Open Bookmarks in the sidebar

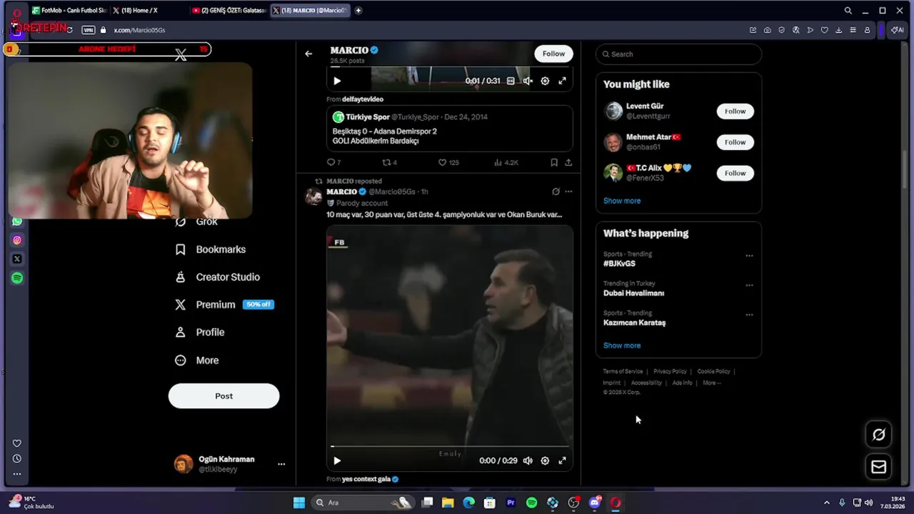(x=211, y=249)
